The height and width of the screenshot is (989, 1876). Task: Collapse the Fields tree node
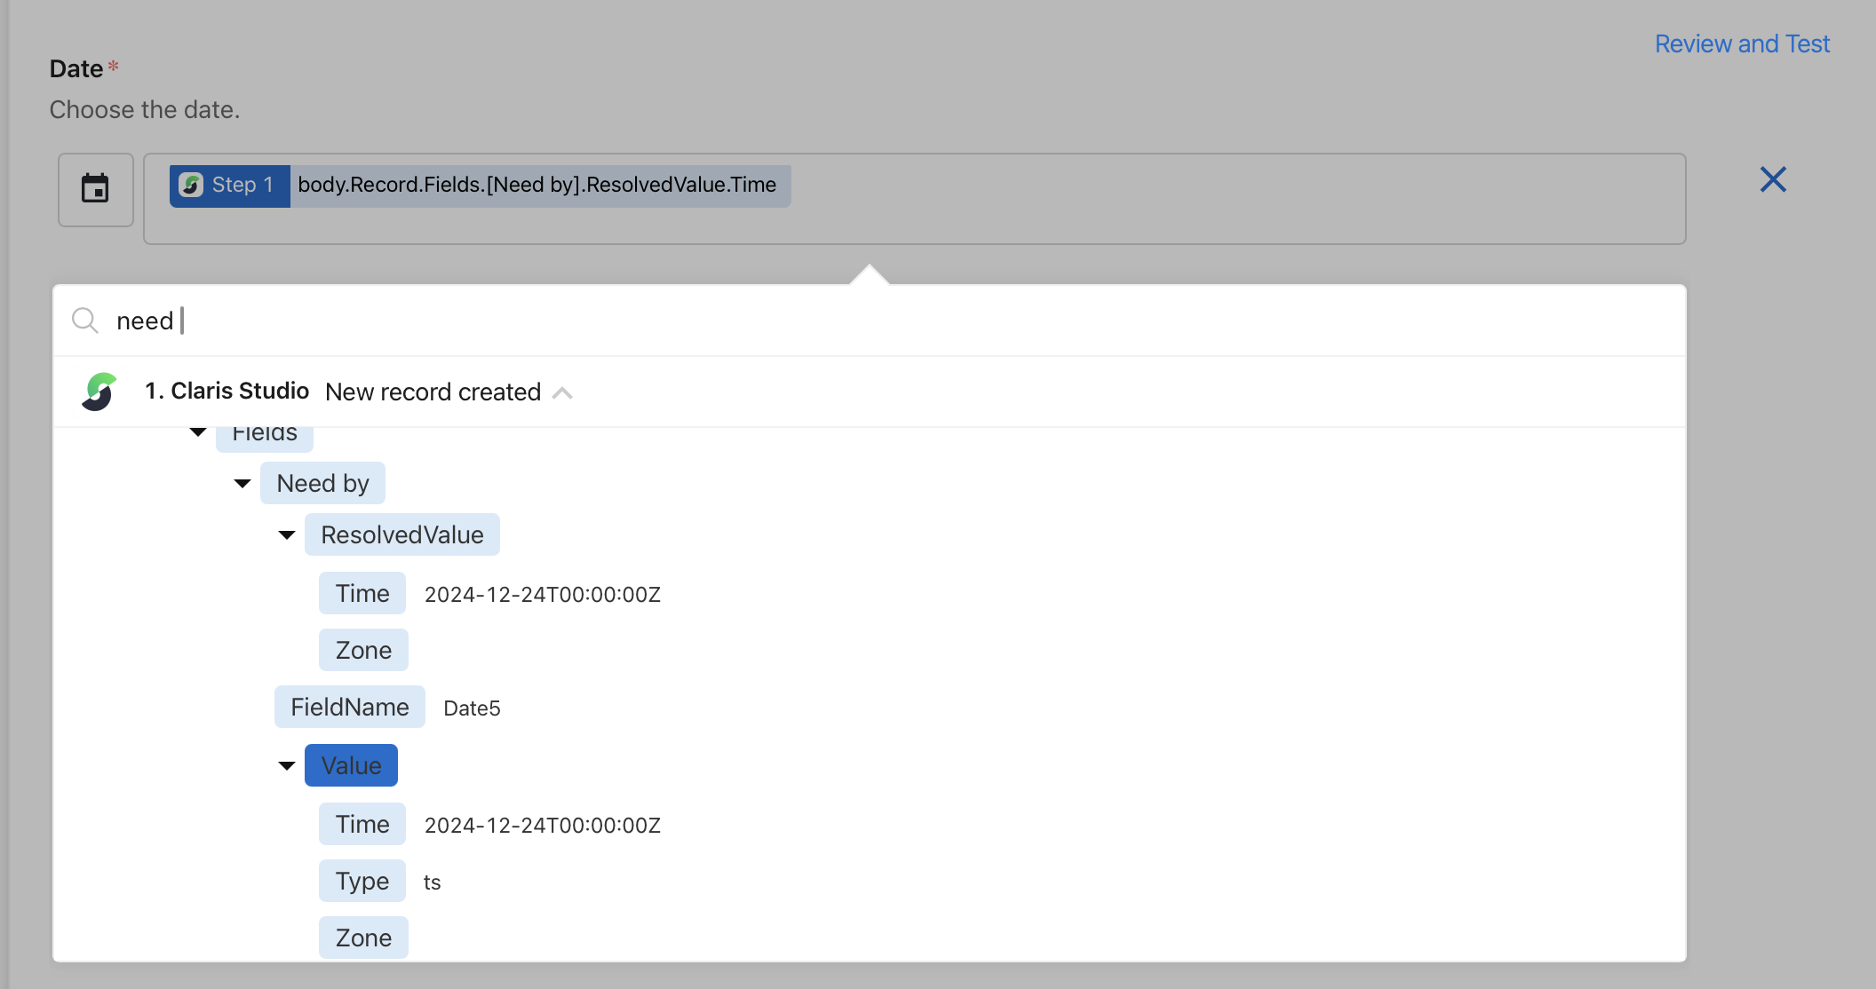pyautogui.click(x=197, y=432)
